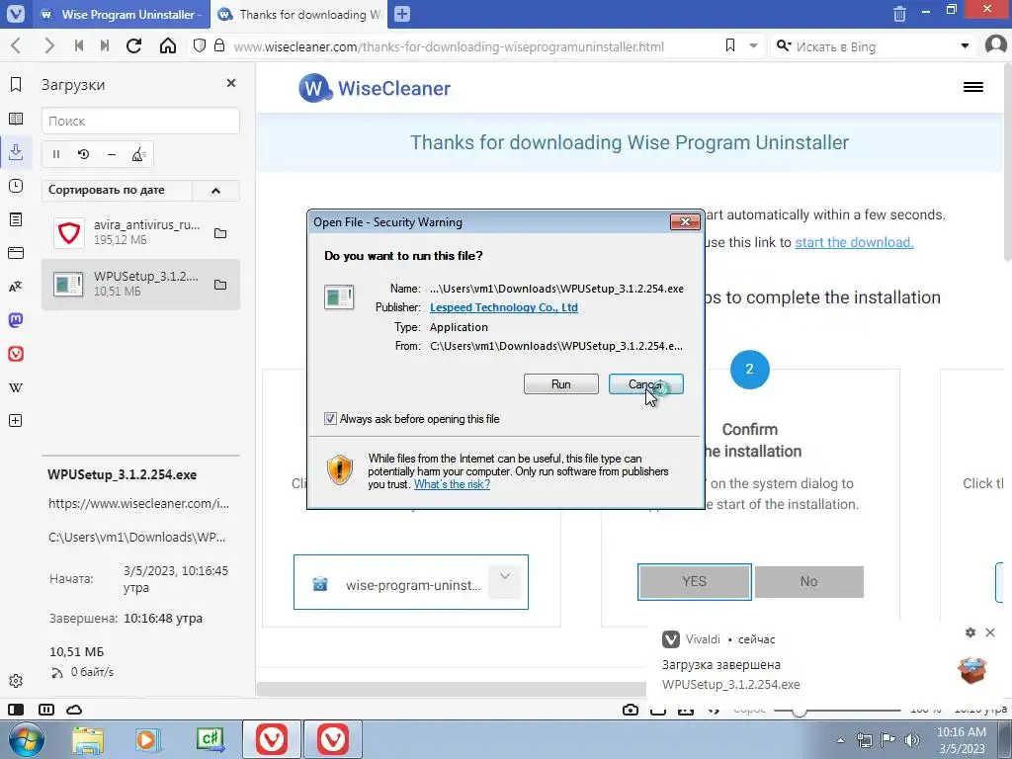Open the Window panel icon
The width and height of the screenshot is (1012, 759).
click(x=16, y=253)
